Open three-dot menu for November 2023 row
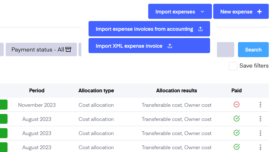This screenshot has height=152, width=276. tap(260, 105)
